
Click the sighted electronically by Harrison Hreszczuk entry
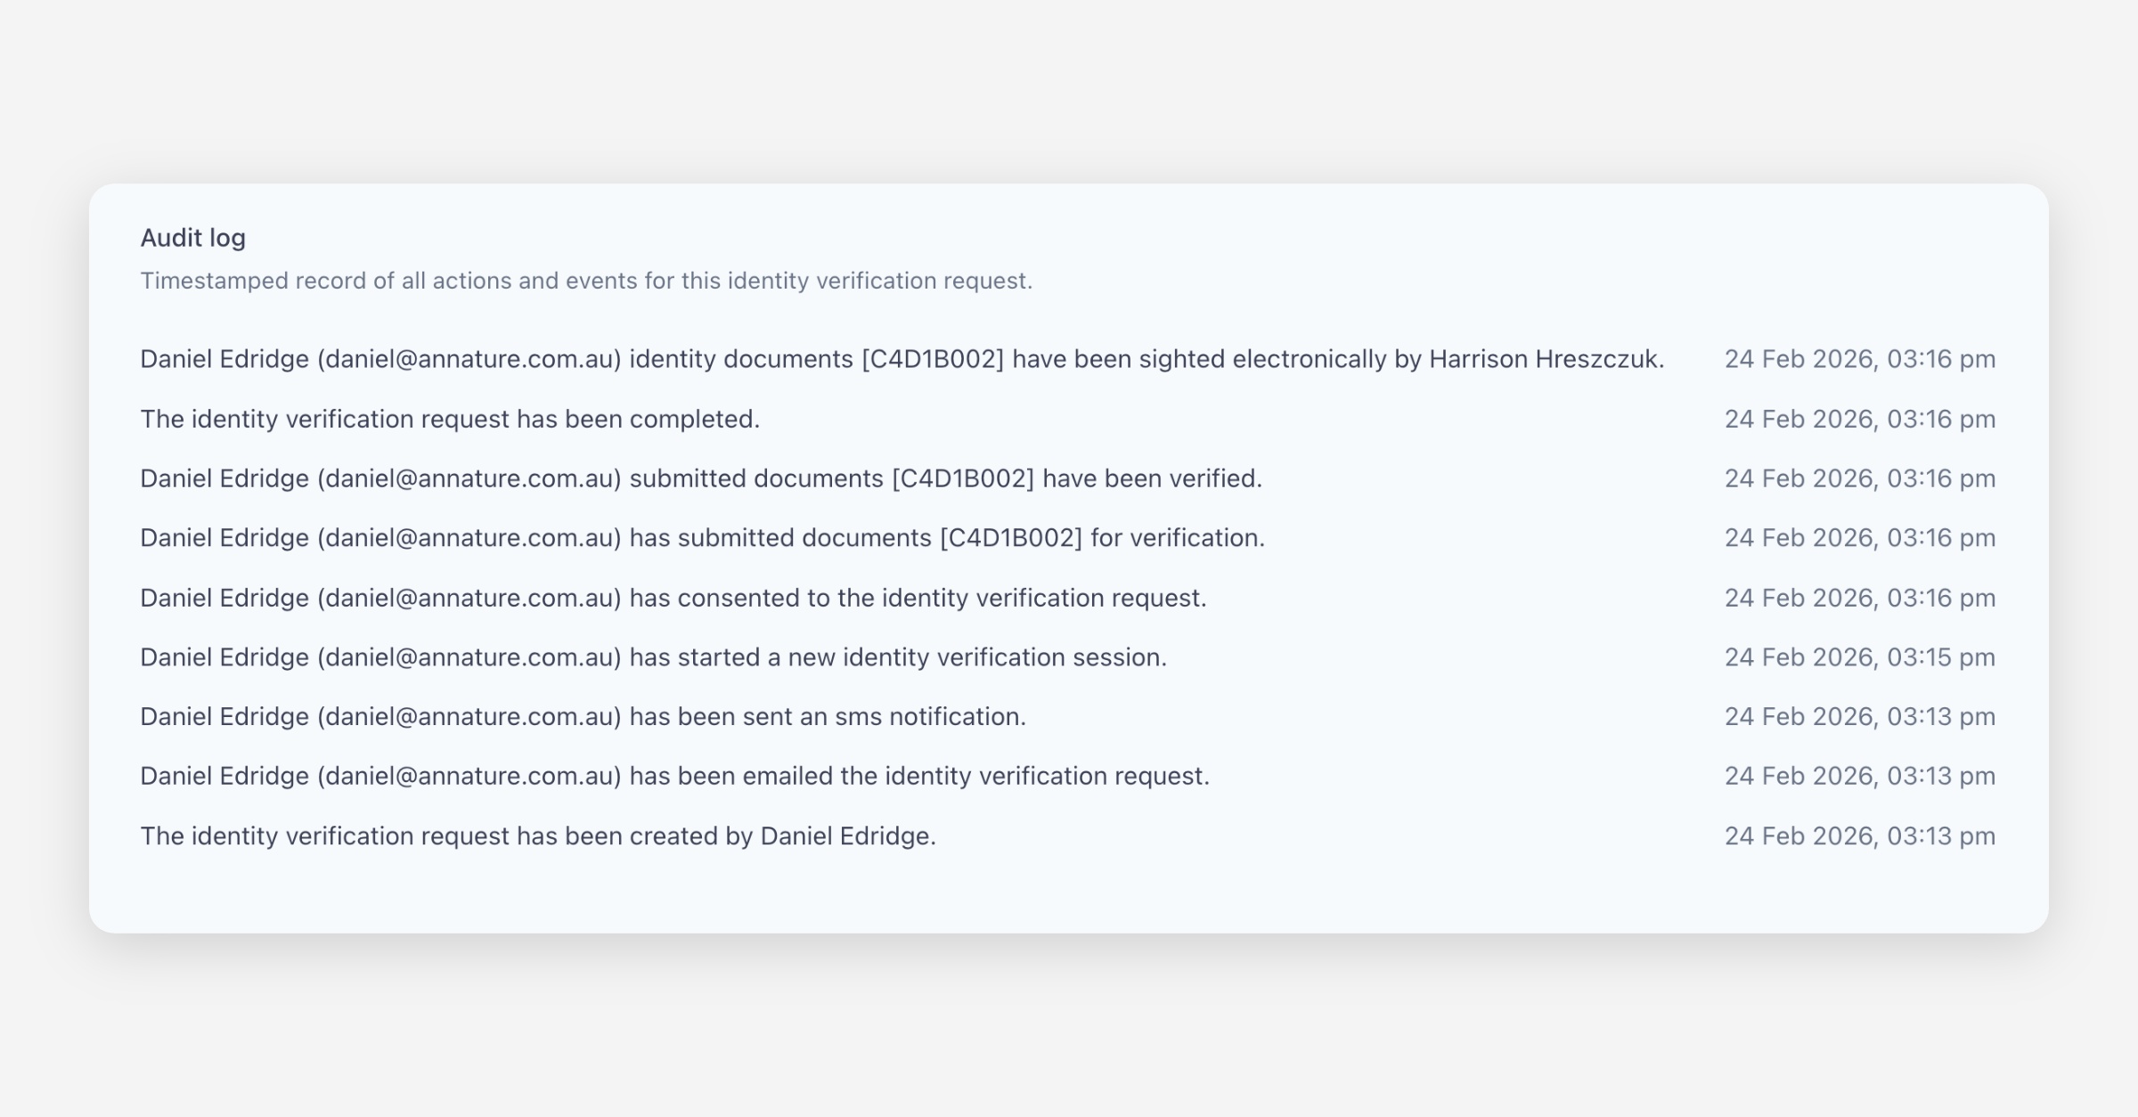902,359
